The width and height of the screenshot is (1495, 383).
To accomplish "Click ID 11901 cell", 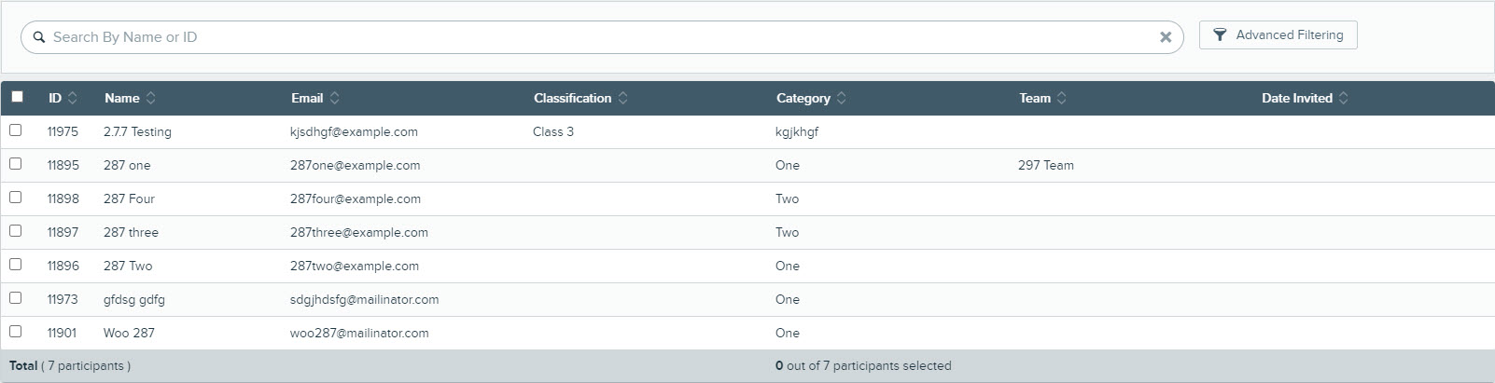I will point(62,333).
